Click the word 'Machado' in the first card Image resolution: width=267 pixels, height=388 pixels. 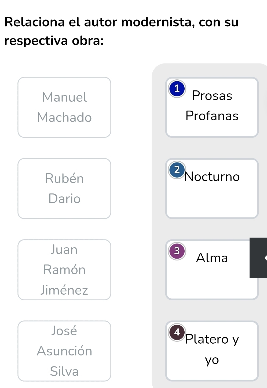64,117
